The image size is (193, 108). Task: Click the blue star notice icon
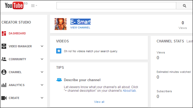[59, 51]
